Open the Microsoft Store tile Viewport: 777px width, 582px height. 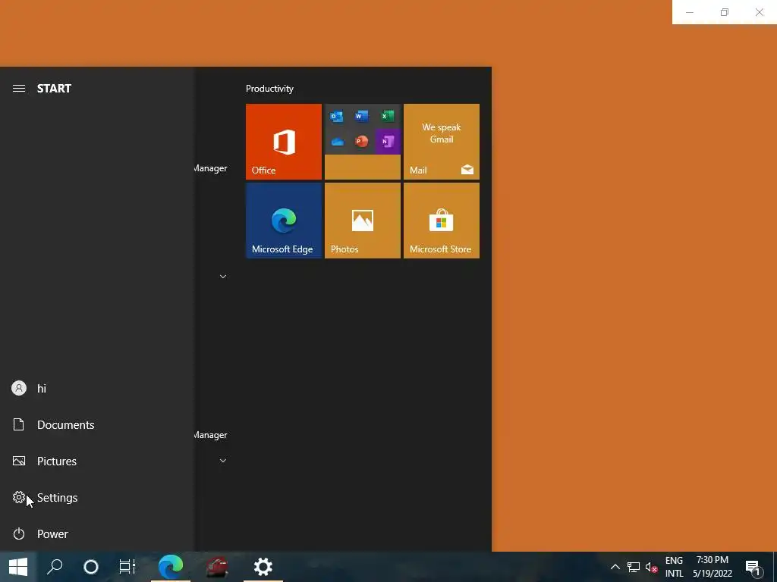442,221
